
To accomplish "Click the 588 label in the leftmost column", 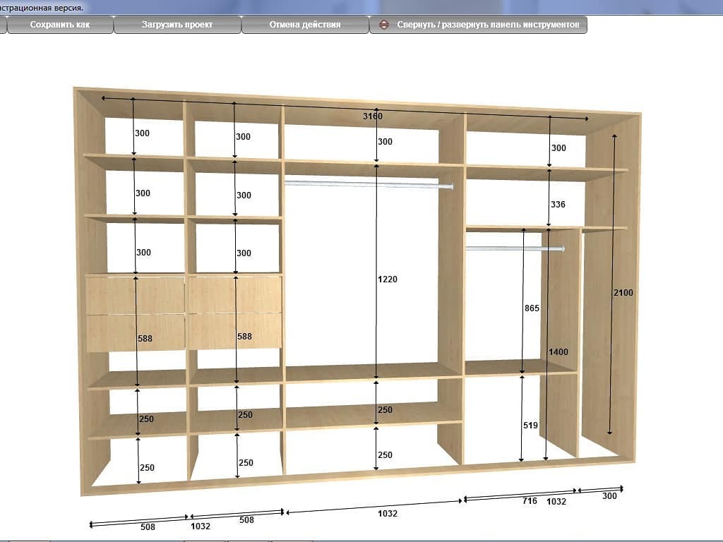I will pyautogui.click(x=145, y=339).
